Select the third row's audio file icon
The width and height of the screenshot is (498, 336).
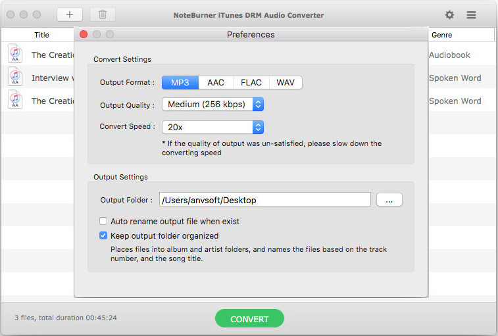tap(15, 99)
